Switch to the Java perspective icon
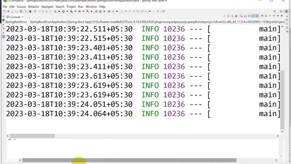Image resolution: width=291 pixels, height=164 pixels. pos(287,11)
